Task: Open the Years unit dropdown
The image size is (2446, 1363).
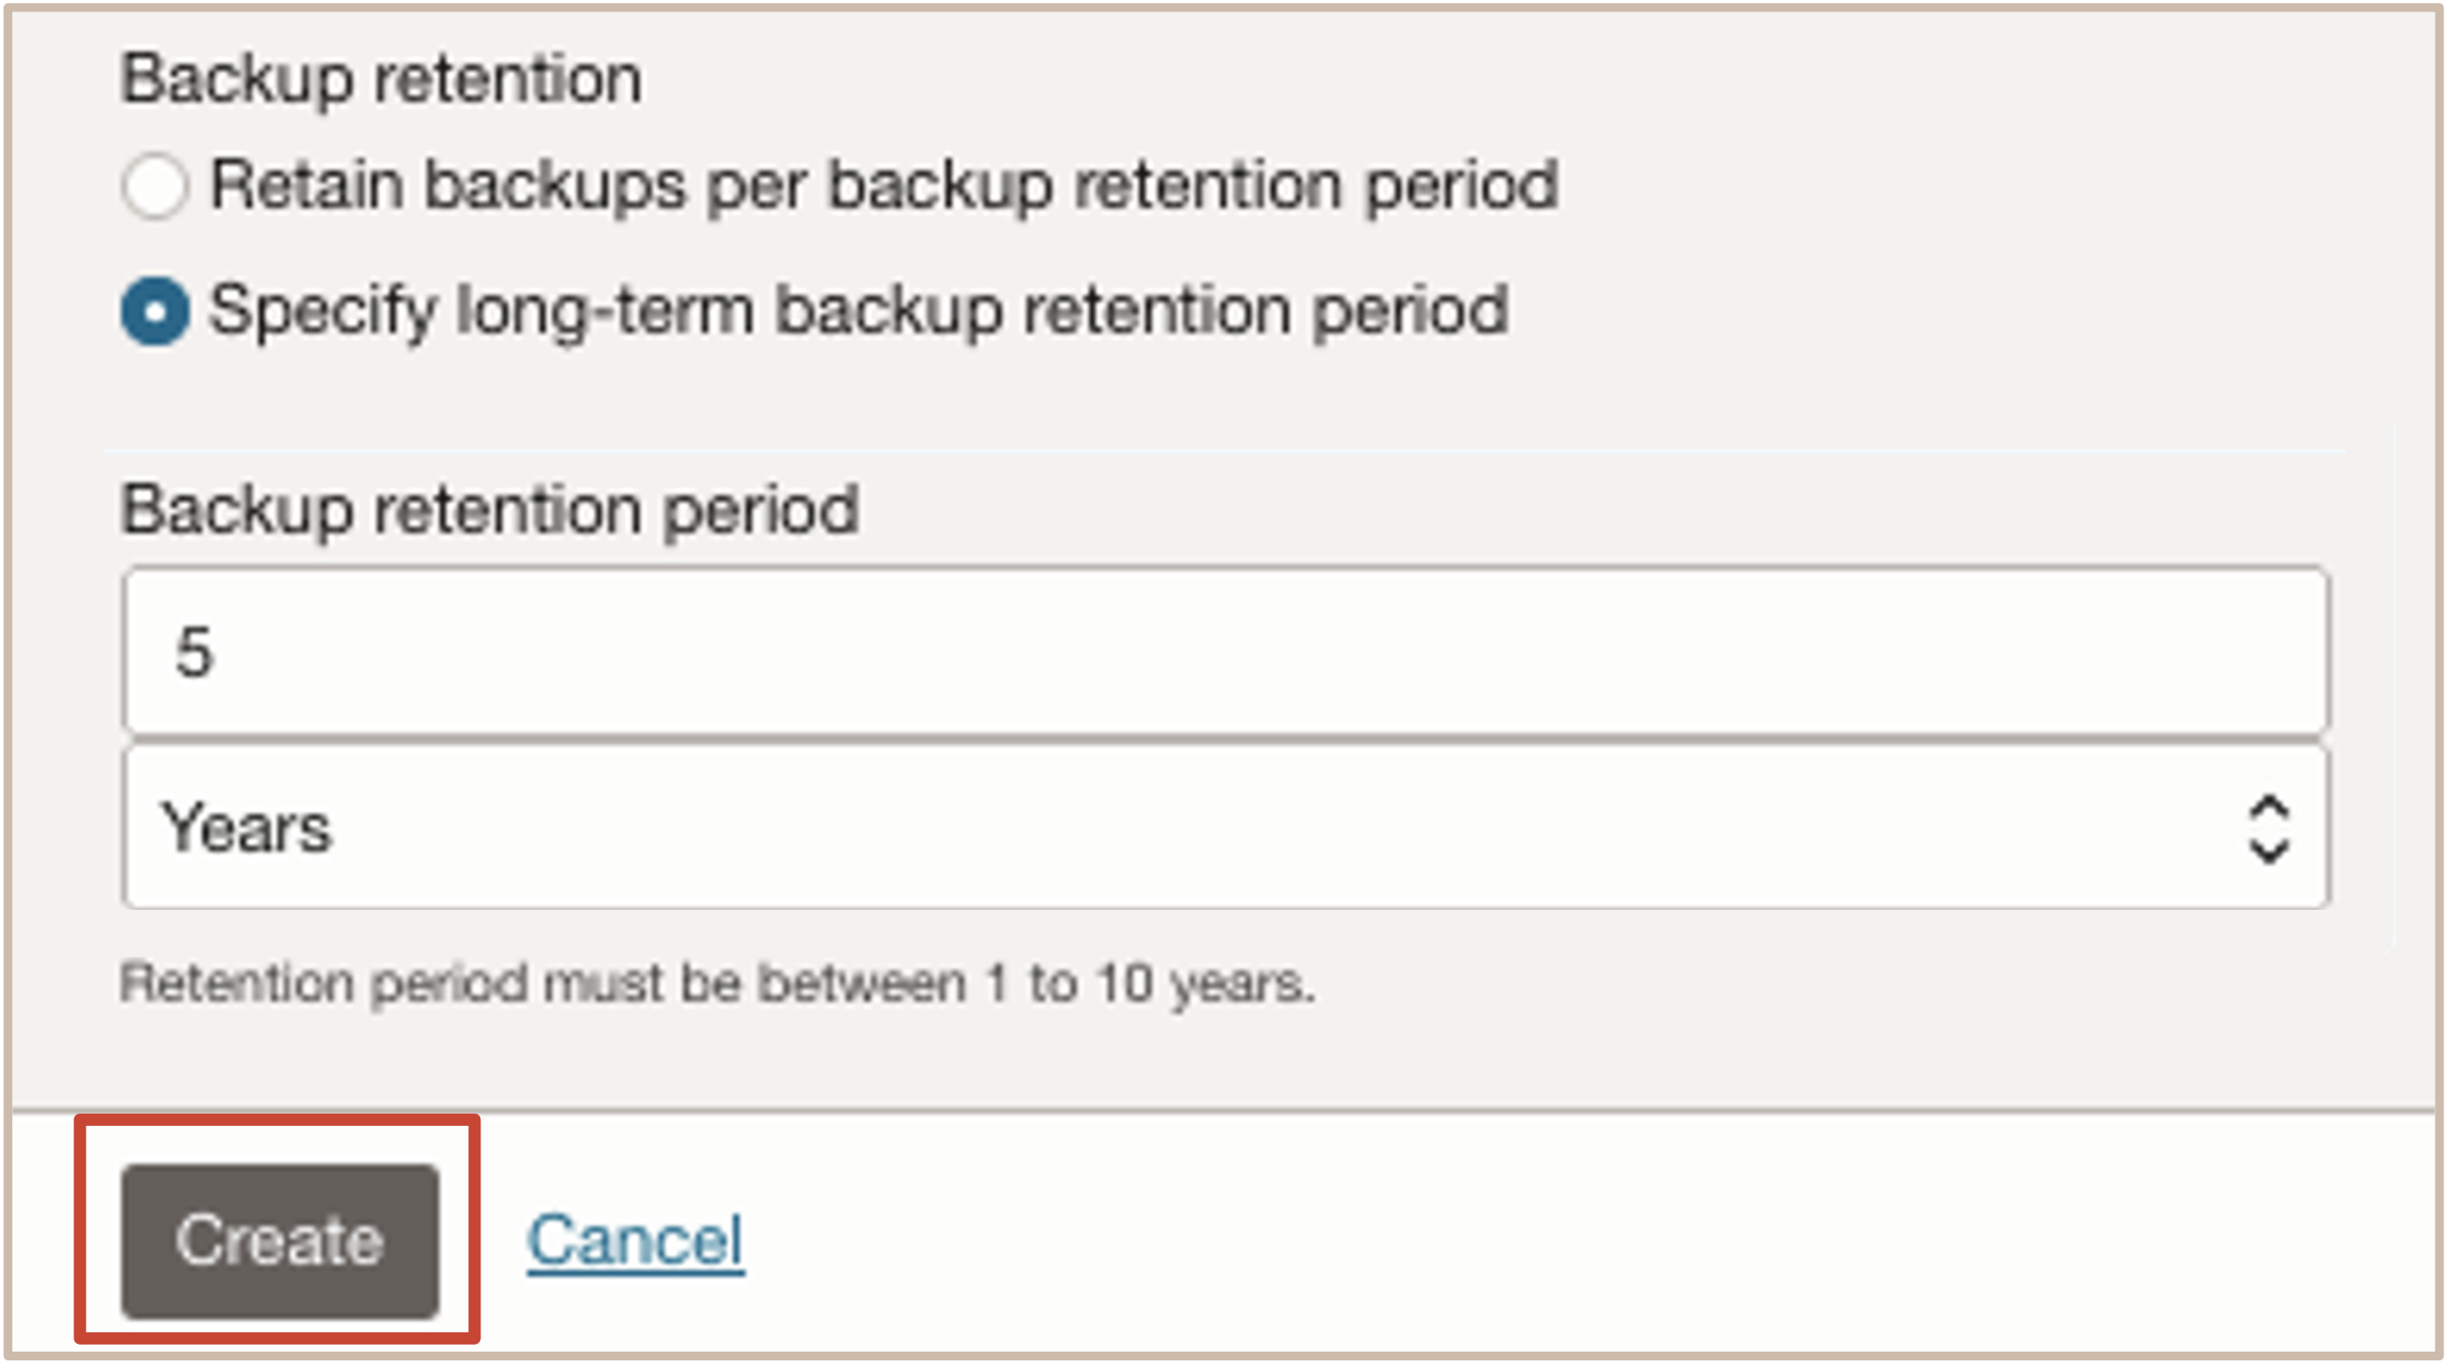Action: point(1226,828)
